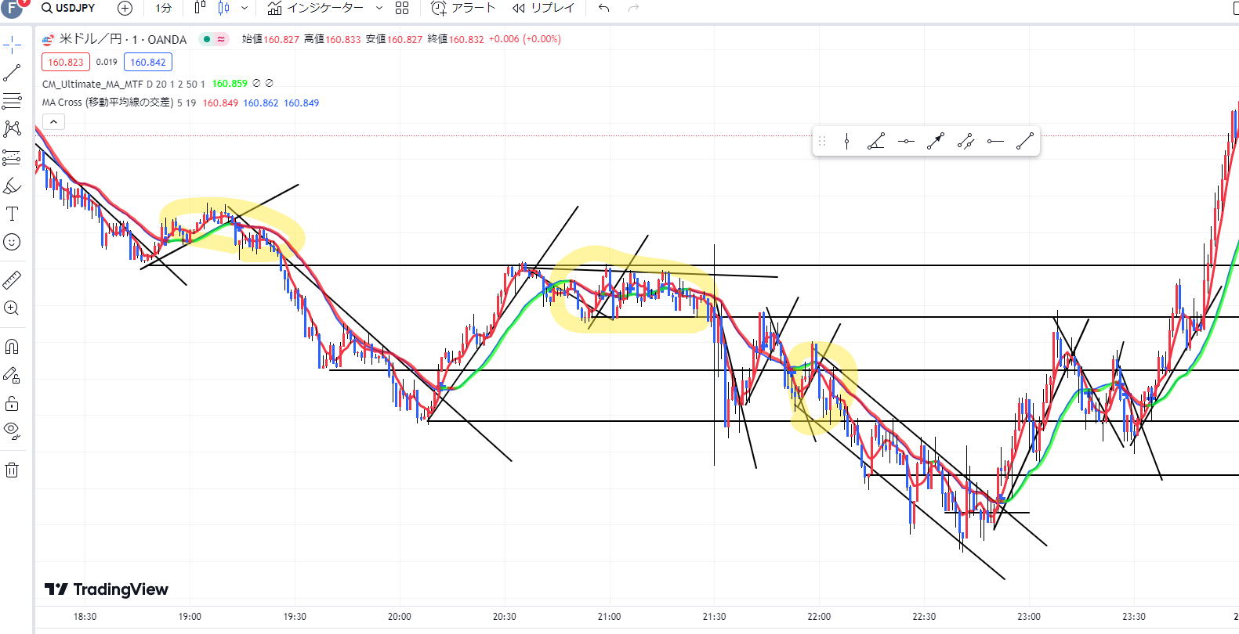This screenshot has height=634, width=1239.
Task: Expand the chart type dropdown arrow
Action: [245, 8]
